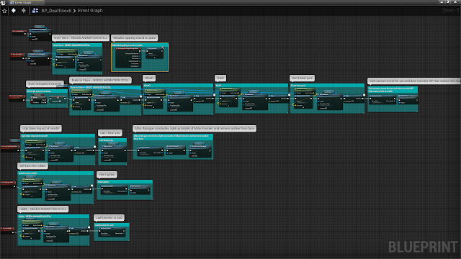Image resolution: width=461 pixels, height=259 pixels.
Task: Click the 'Call custom event for second door knocker' bubble
Action: (414, 81)
